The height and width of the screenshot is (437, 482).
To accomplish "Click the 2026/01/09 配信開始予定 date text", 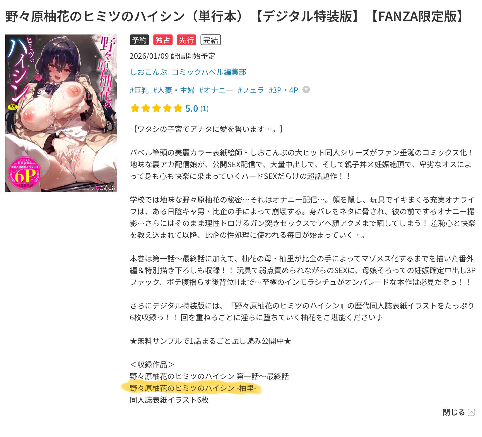I will click(172, 56).
